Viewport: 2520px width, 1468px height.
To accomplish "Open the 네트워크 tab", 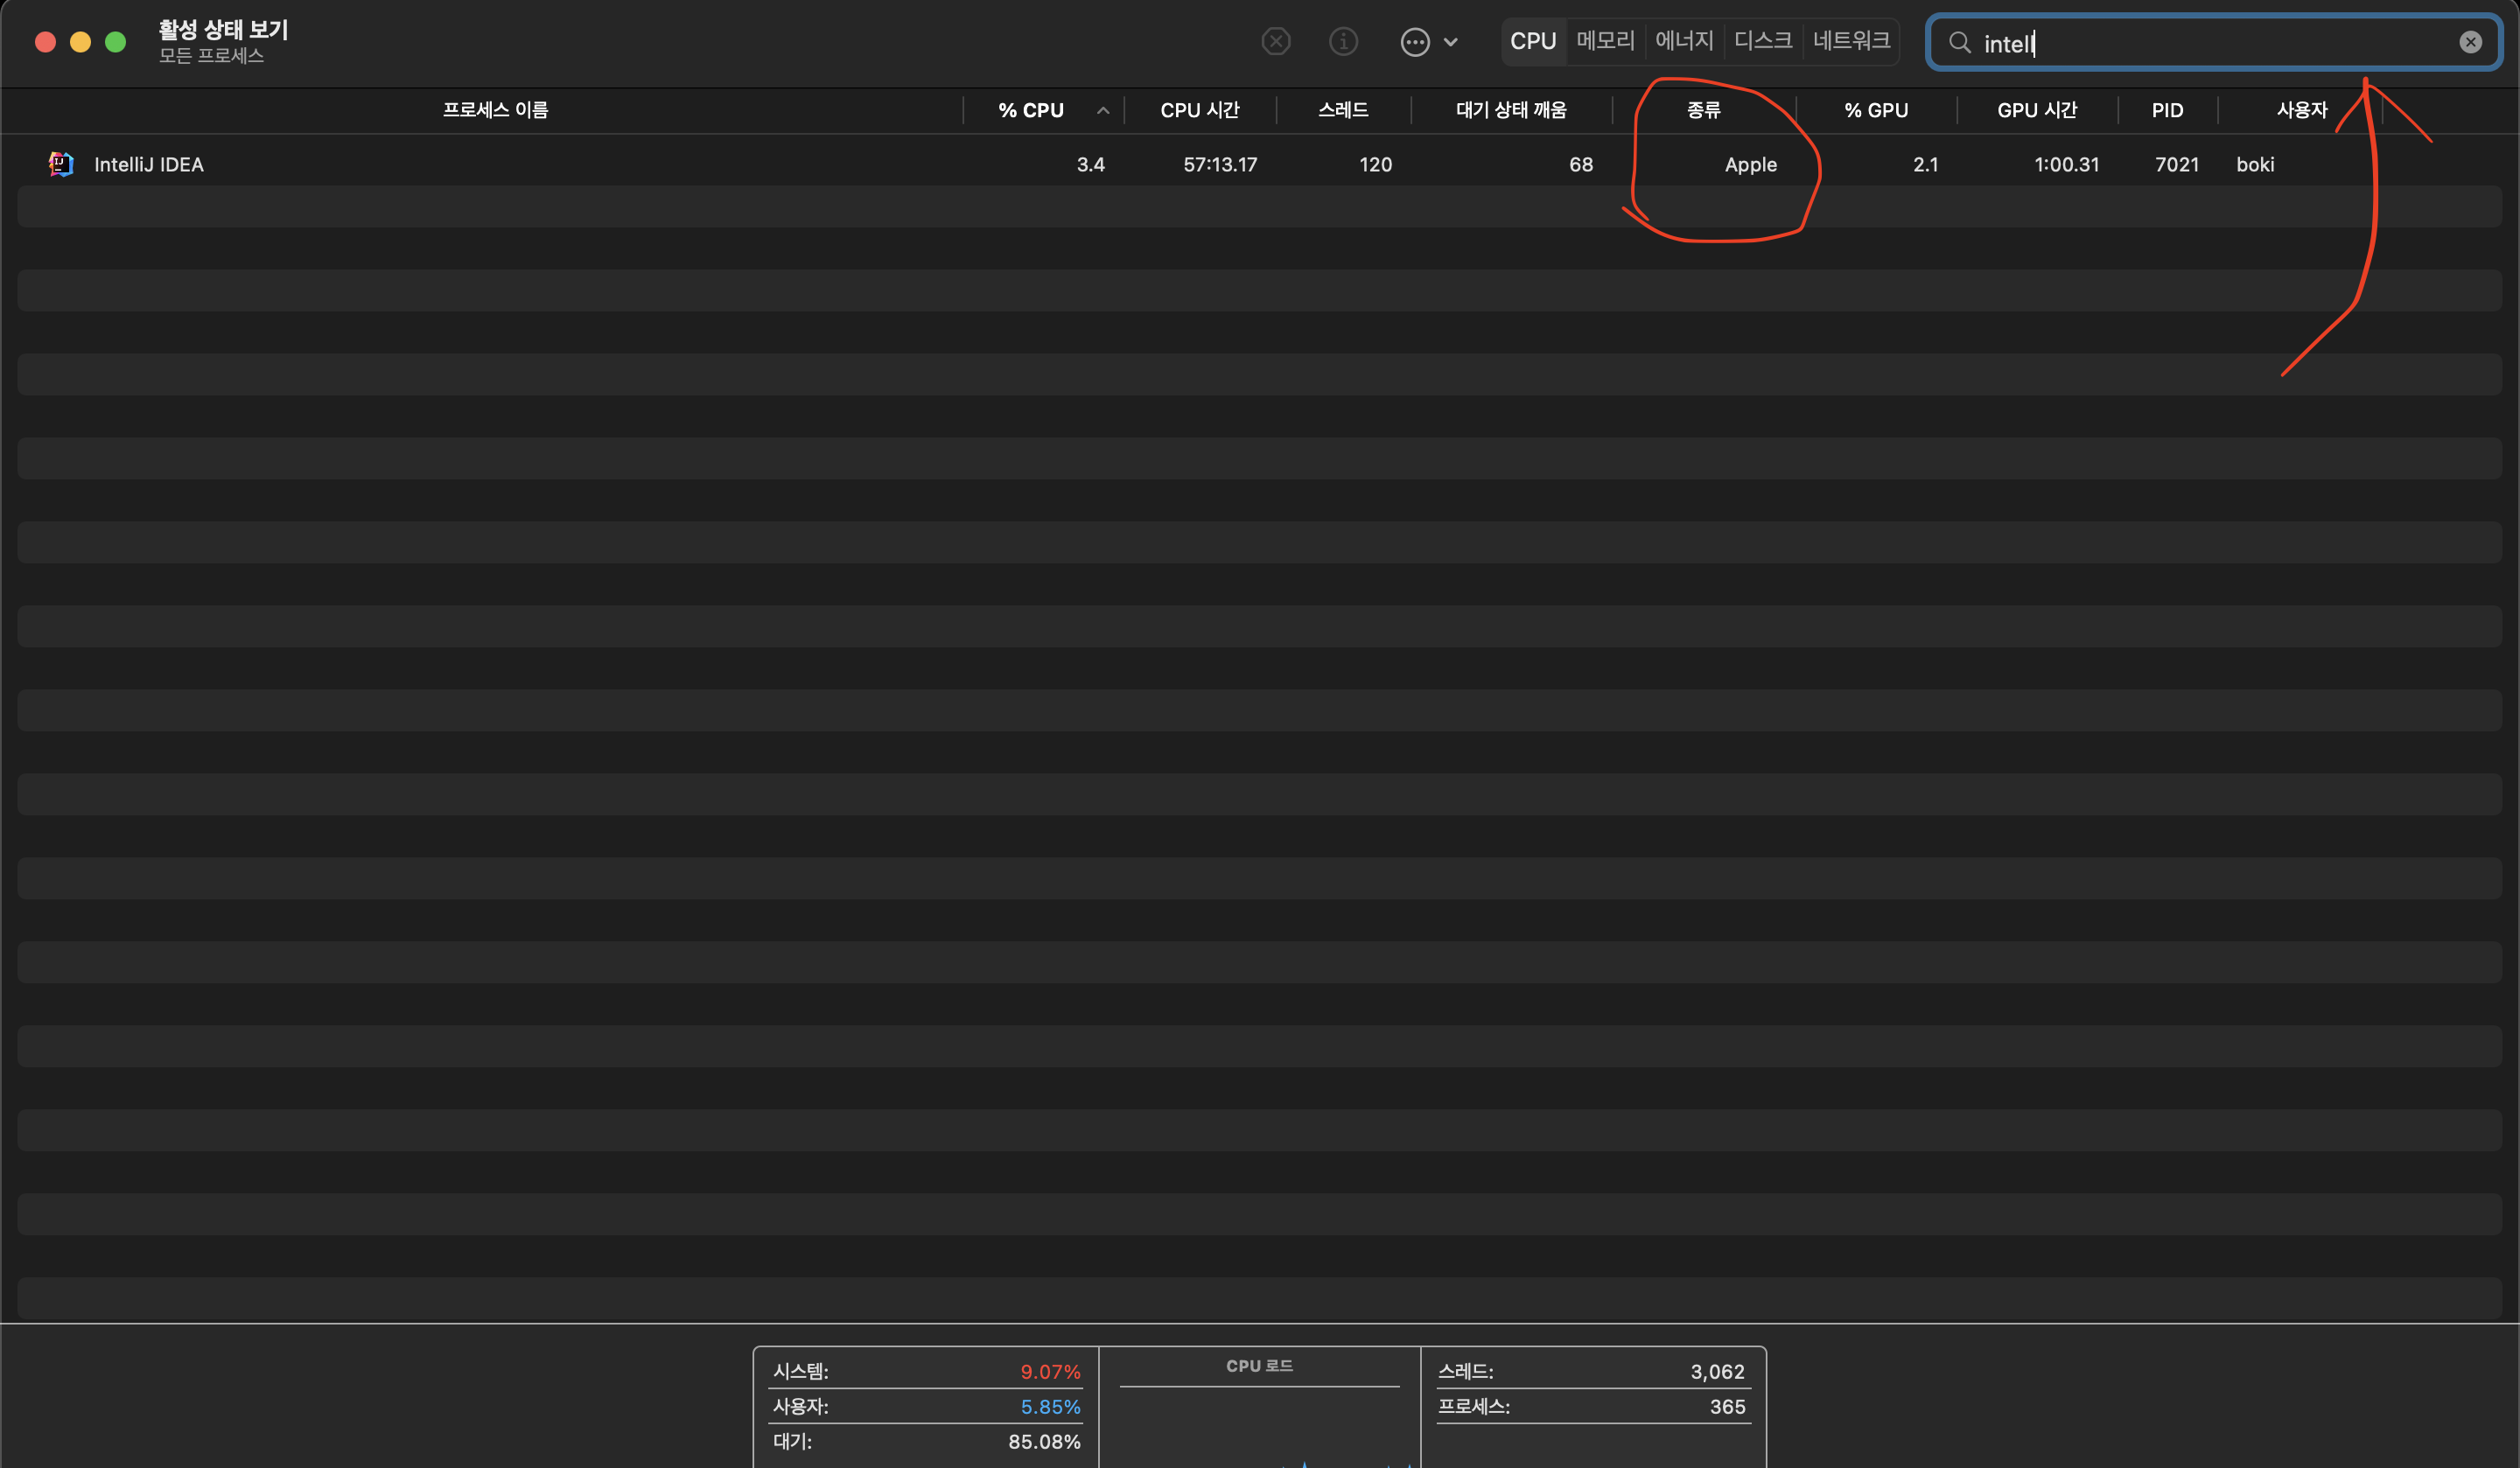I will point(1851,41).
